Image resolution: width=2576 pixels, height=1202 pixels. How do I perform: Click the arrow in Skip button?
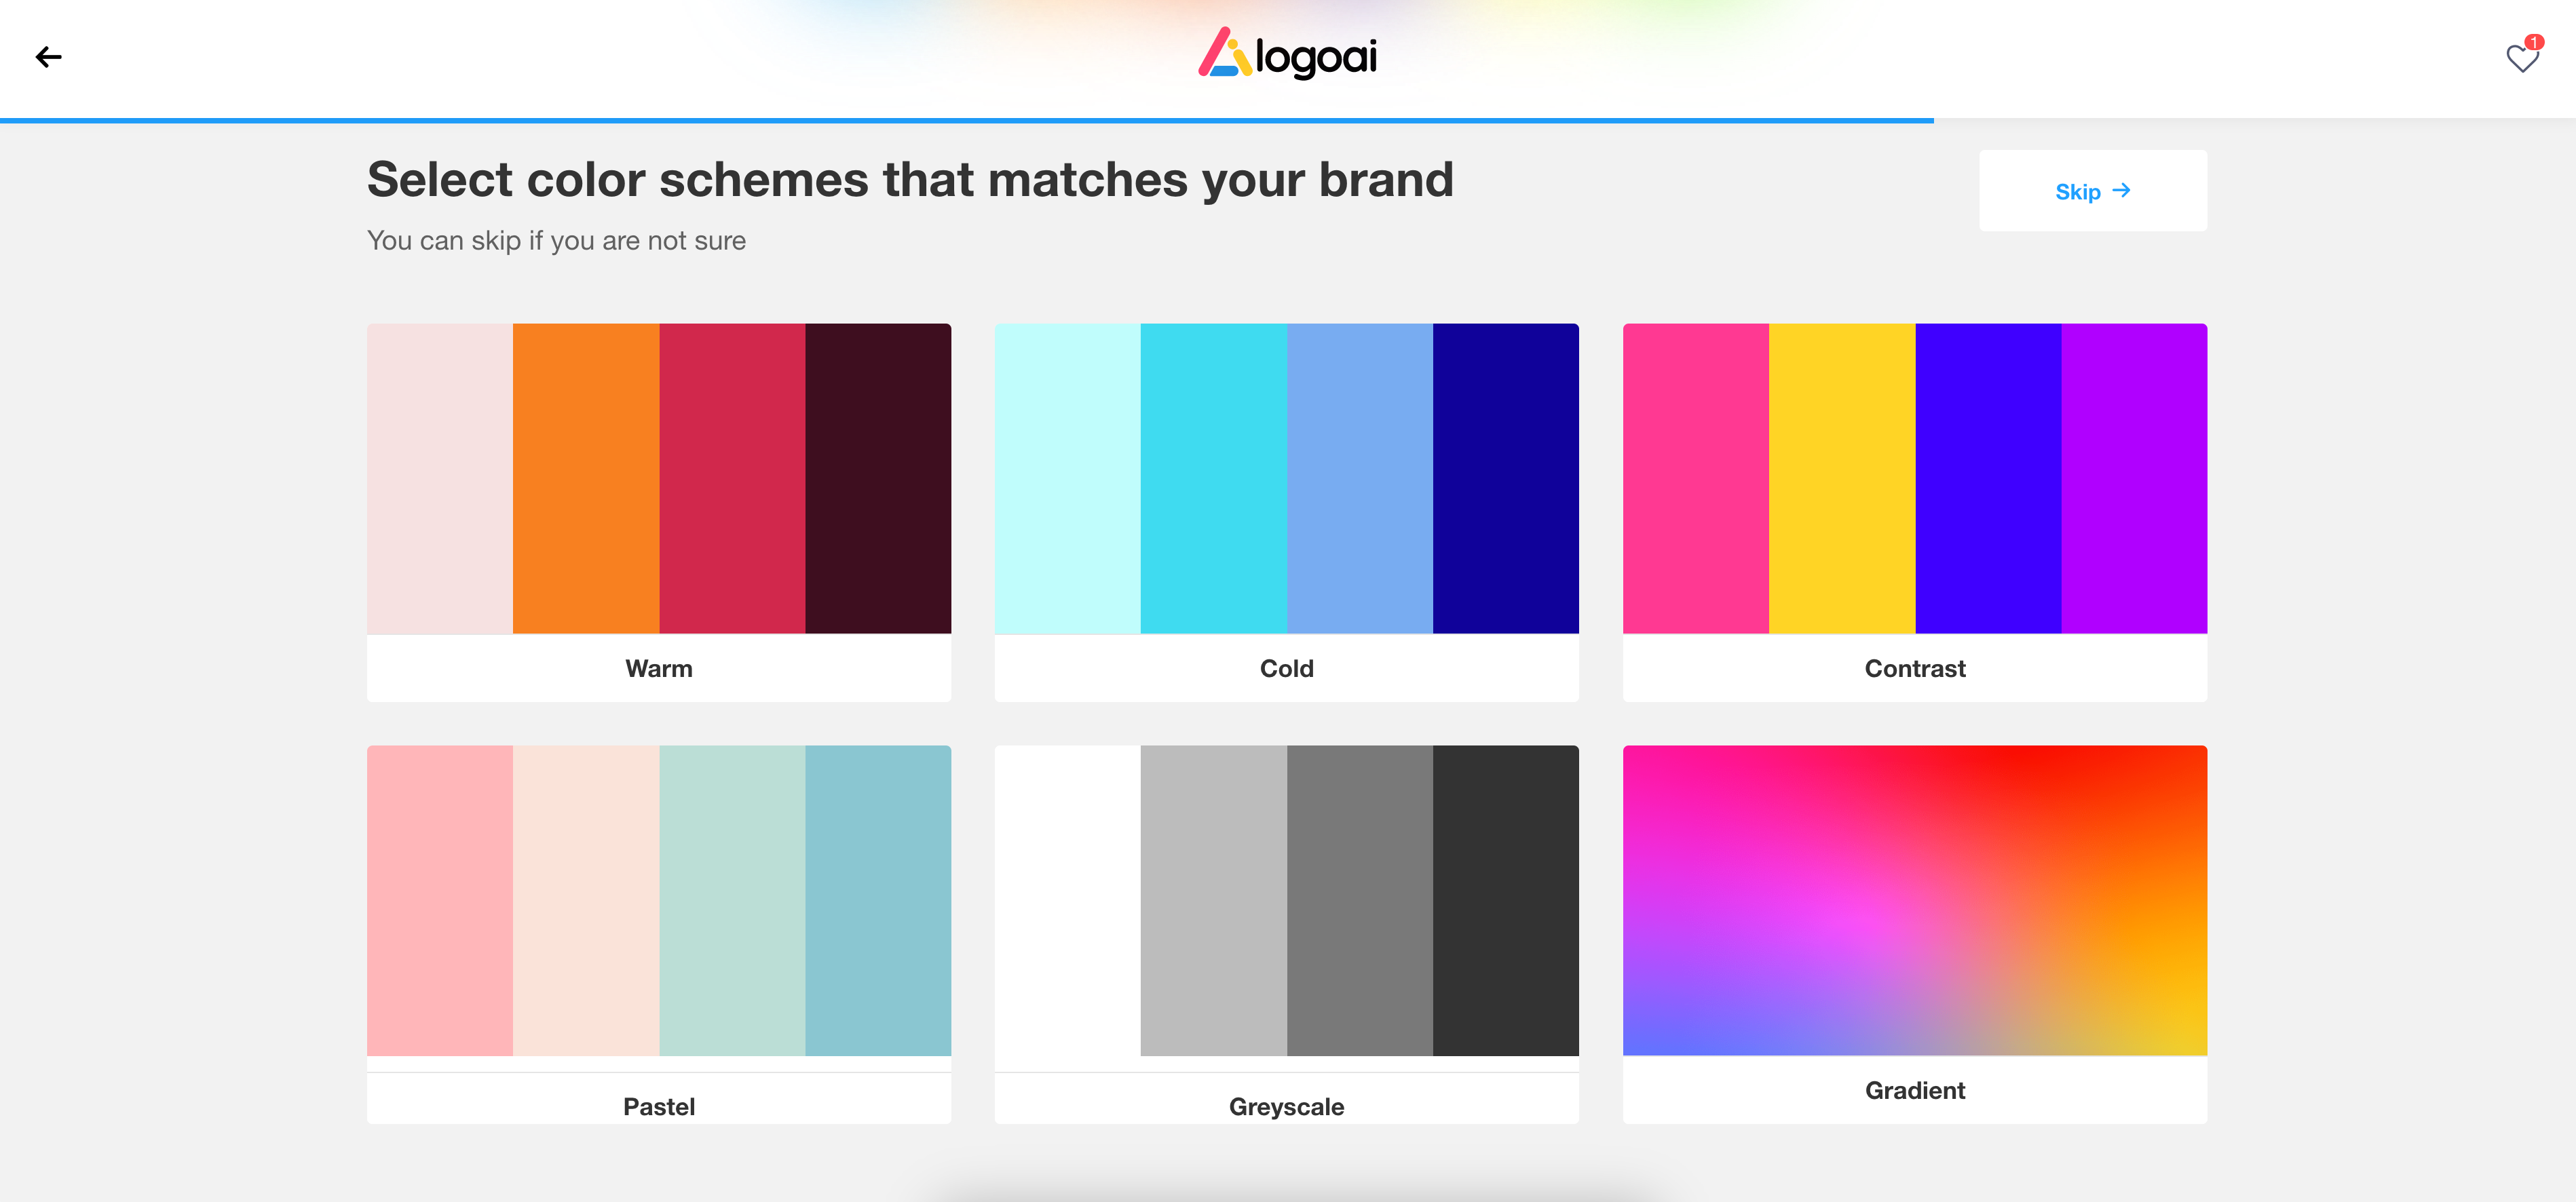(x=2121, y=190)
